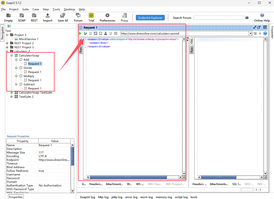The image size is (274, 199).
Task: Create a new SOAP project
Action: [22, 17]
